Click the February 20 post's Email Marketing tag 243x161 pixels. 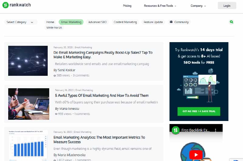pos(83,47)
